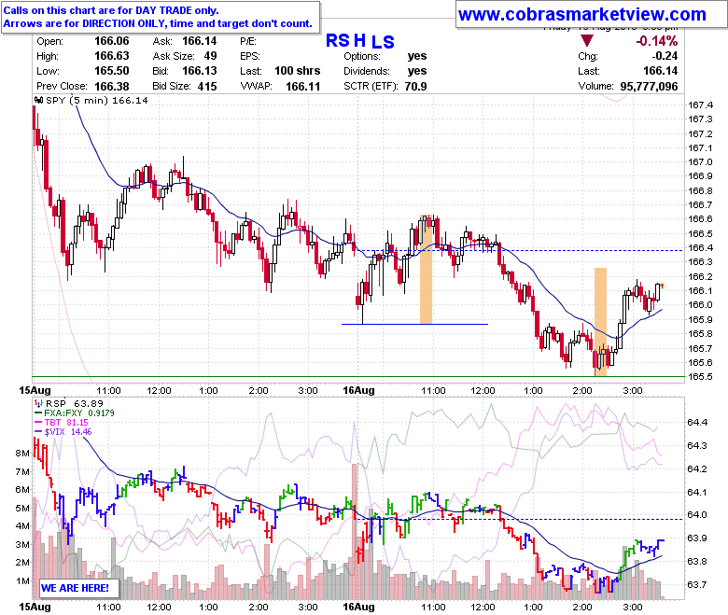Click the 165.5 price axis label
Screen dimensions: 728x615
tap(700, 376)
